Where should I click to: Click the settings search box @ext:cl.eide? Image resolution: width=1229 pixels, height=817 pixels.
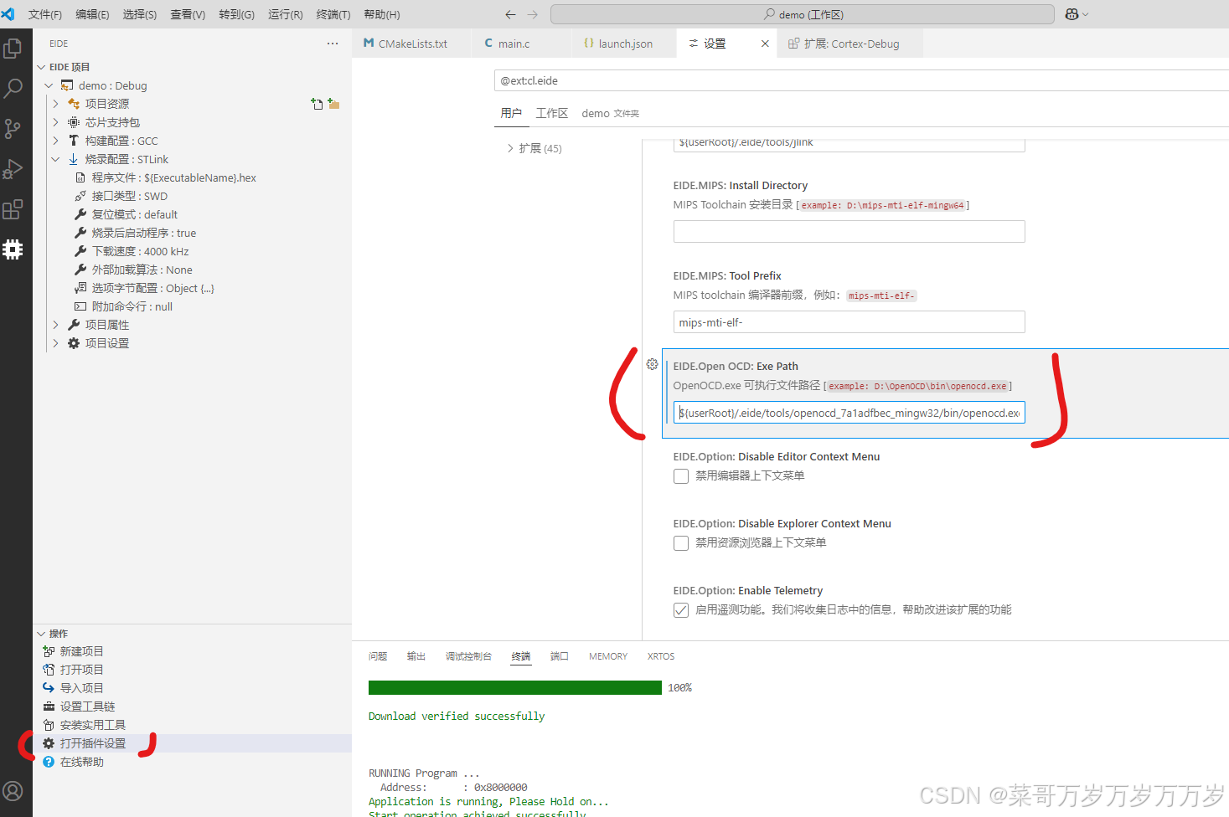pyautogui.click(x=861, y=80)
